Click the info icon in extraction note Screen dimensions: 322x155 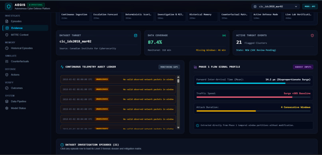(197, 125)
